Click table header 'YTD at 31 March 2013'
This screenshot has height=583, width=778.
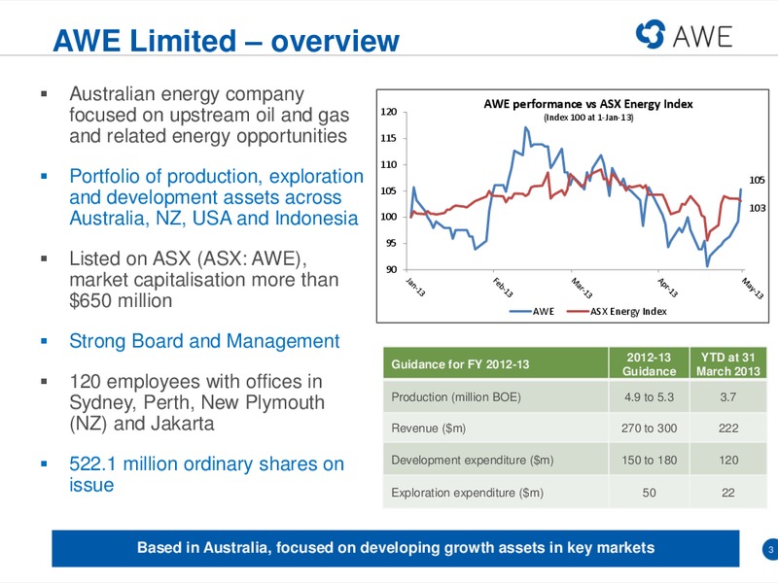pos(727,364)
